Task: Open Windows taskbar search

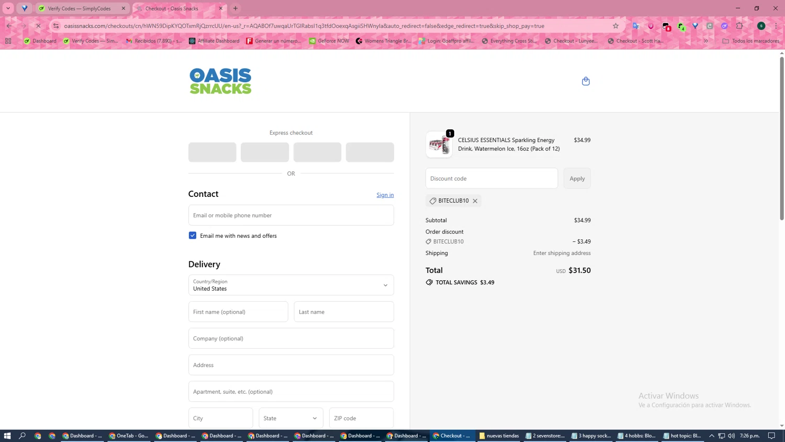Action: [x=23, y=436]
